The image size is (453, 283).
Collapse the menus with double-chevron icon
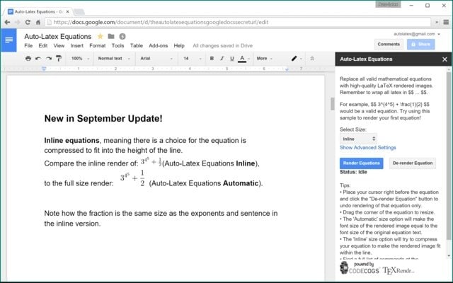coord(312,59)
